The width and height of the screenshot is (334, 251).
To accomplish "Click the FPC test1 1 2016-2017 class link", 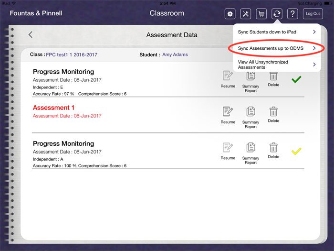I will pyautogui.click(x=72, y=55).
